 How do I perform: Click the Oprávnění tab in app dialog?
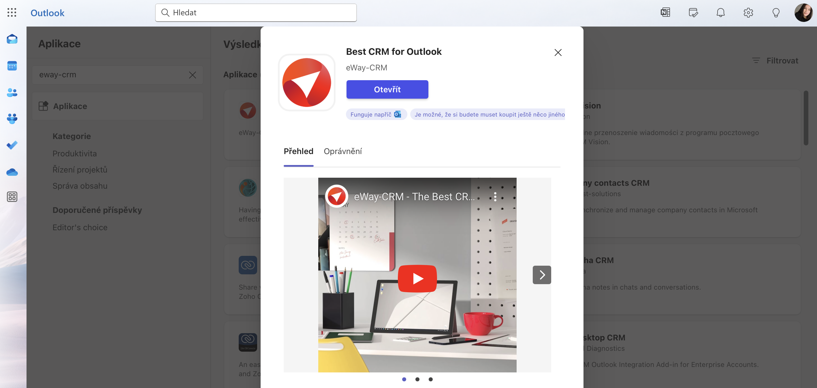[343, 151]
